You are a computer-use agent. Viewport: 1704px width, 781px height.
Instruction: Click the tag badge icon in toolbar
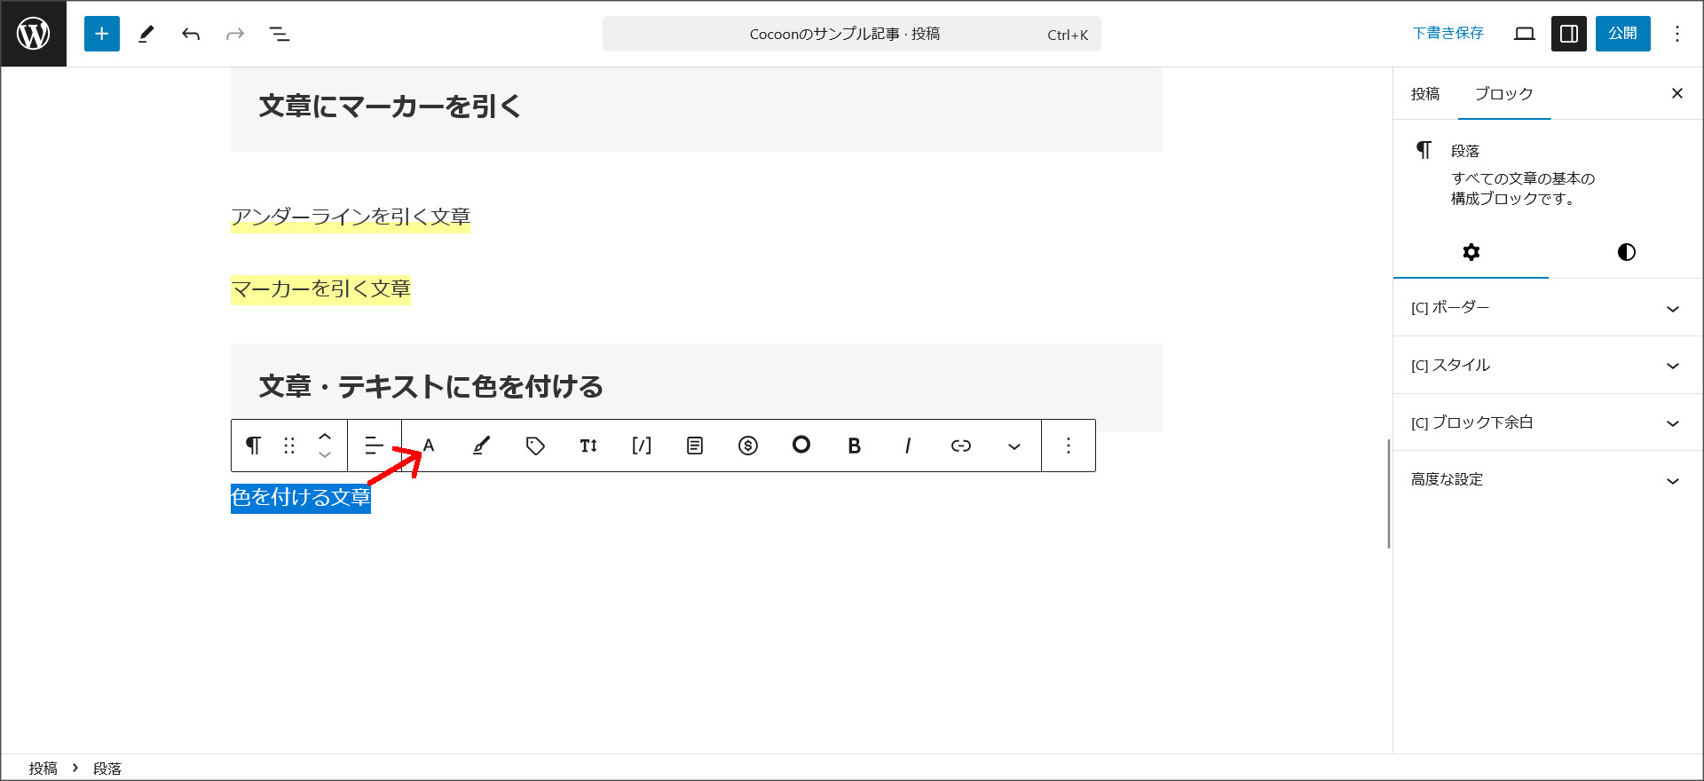(535, 446)
